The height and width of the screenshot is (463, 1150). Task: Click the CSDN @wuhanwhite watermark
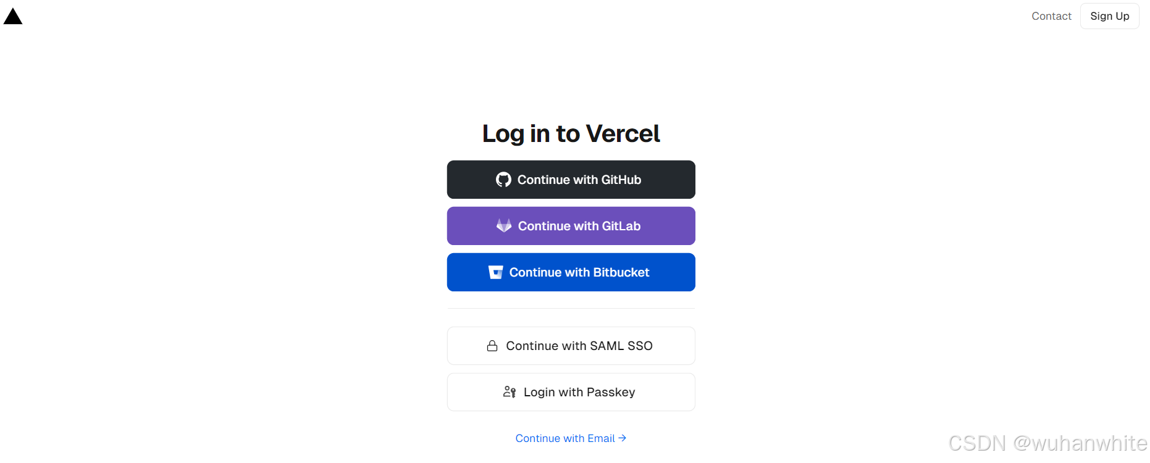1047,443
